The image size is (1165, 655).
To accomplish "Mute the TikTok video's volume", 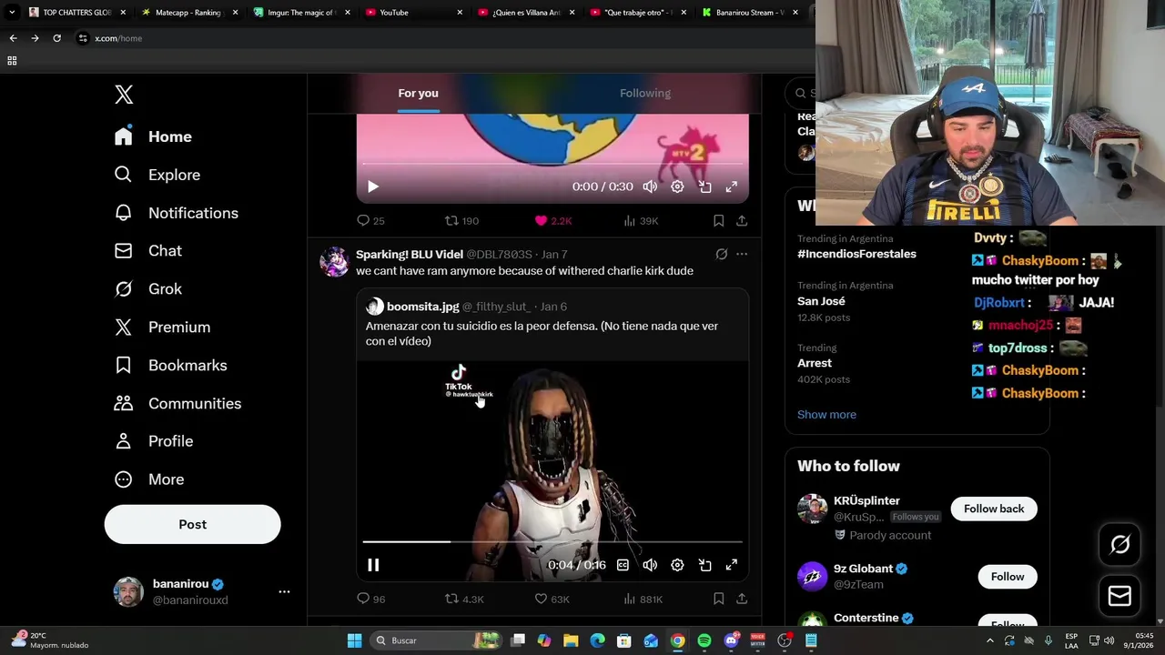I will [x=650, y=565].
